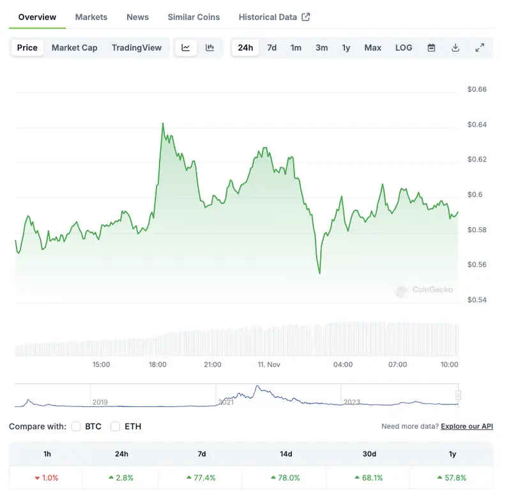The height and width of the screenshot is (497, 511).
Task: Switch to candlestick chart icon
Action: point(210,48)
